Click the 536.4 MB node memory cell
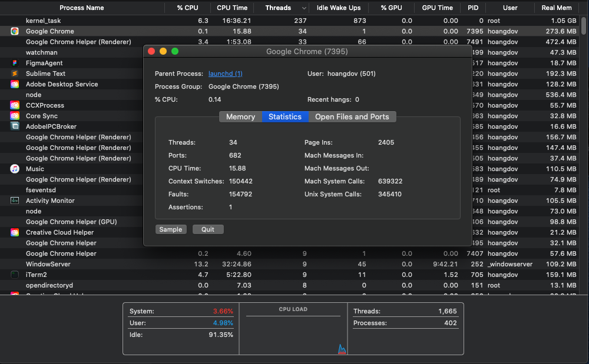This screenshot has width=589, height=364. click(561, 95)
